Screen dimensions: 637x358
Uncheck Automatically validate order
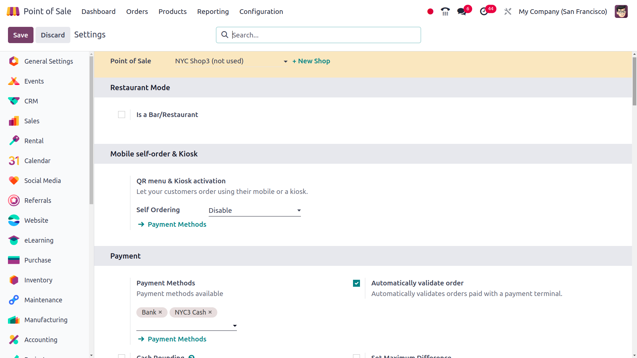pyautogui.click(x=356, y=283)
